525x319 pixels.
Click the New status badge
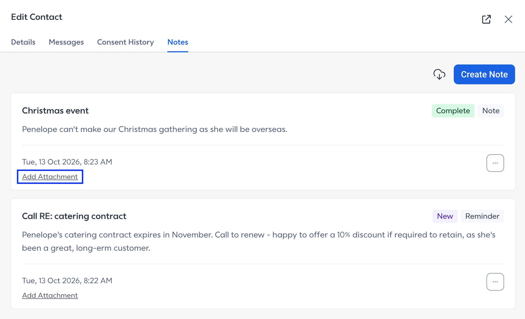pos(445,216)
